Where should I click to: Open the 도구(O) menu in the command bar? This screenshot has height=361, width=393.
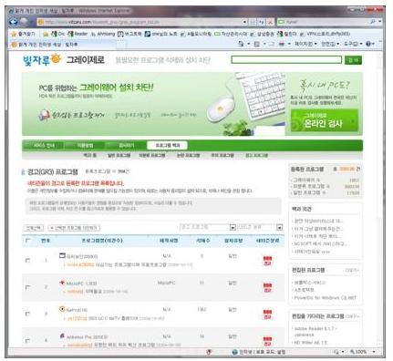point(353,44)
